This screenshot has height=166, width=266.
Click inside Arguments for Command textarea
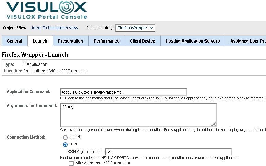coord(137,115)
